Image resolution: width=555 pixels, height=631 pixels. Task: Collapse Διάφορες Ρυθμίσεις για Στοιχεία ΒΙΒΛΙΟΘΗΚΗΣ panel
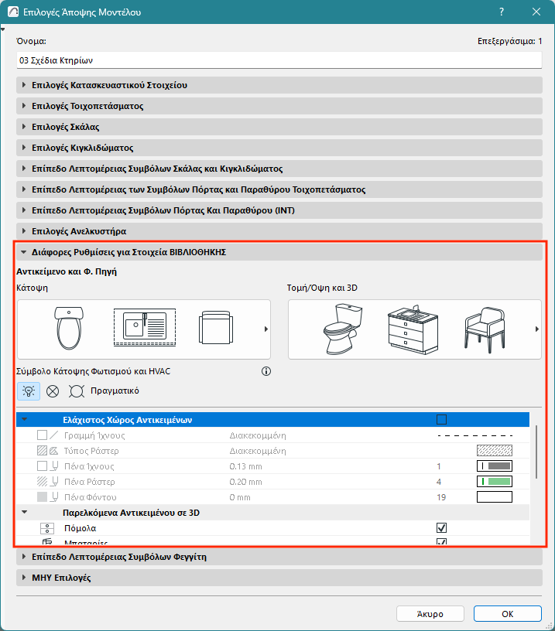point(279,252)
